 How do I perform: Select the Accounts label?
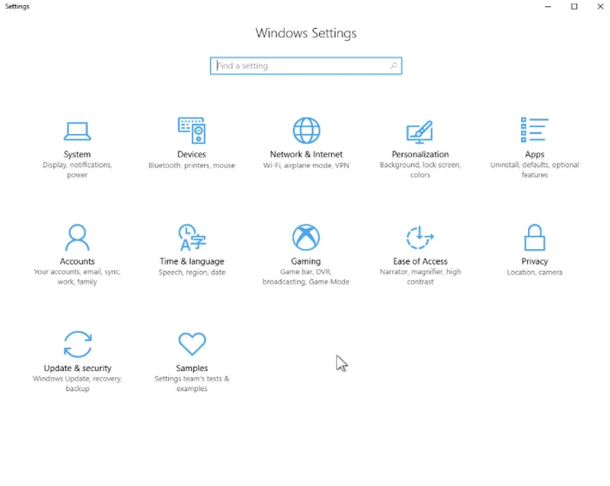click(77, 261)
